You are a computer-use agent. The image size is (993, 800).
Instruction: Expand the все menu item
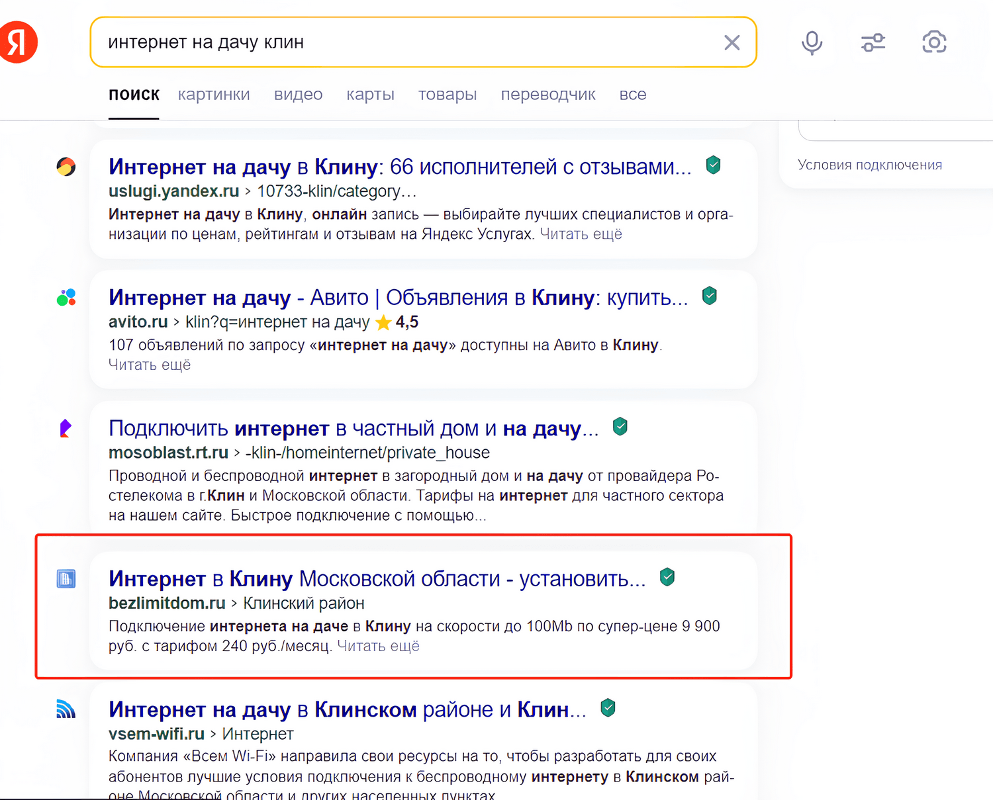[632, 95]
